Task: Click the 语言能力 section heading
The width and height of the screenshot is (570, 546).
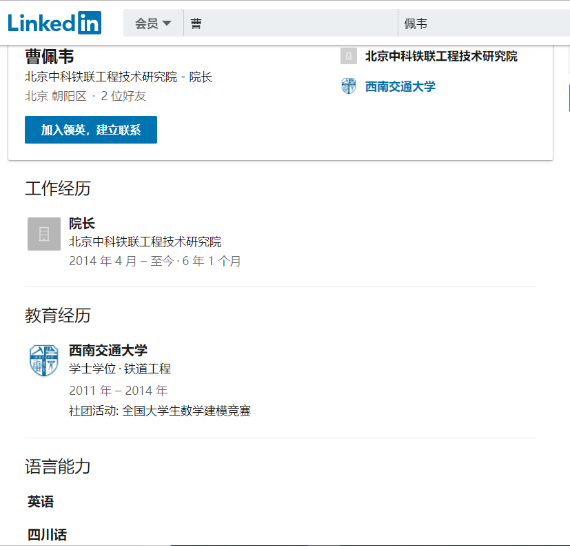Action: (58, 467)
